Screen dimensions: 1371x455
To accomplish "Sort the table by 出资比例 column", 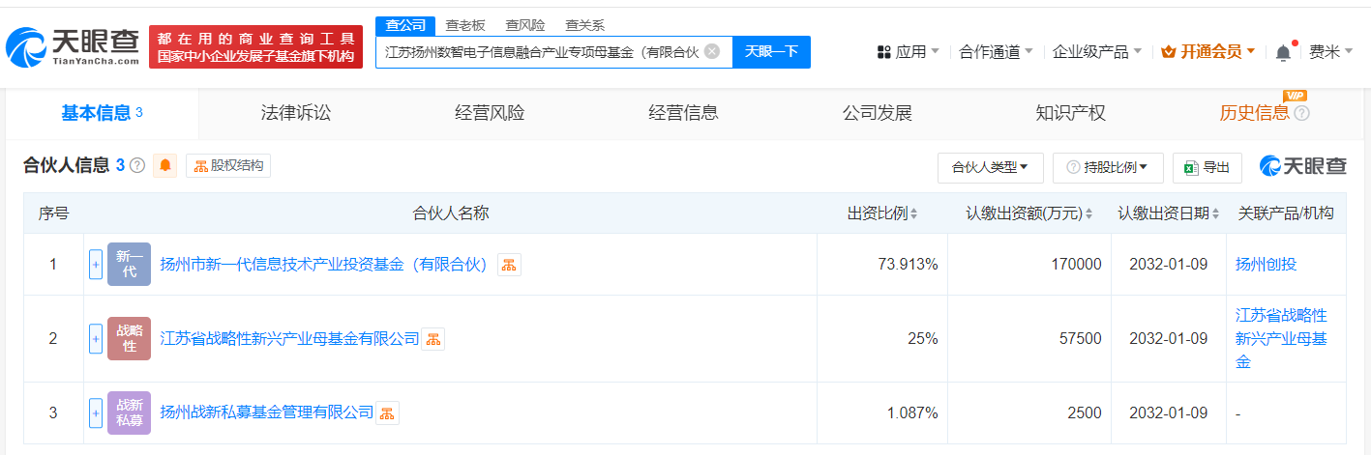I will pos(882,213).
